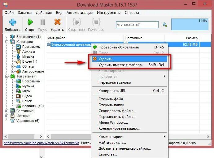
Task: Open the Приоритет submenu arrow
Action: click(x=164, y=76)
